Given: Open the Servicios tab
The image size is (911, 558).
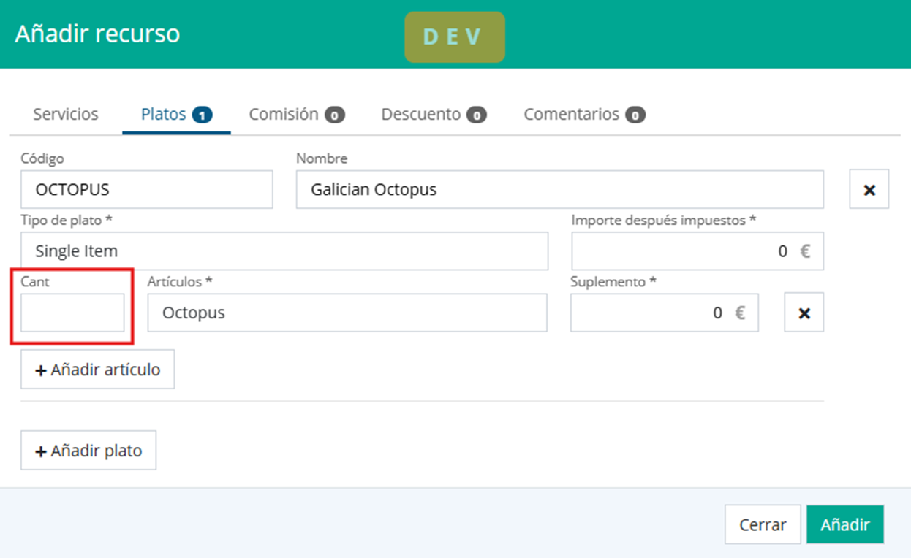Looking at the screenshot, I should pyautogui.click(x=66, y=115).
